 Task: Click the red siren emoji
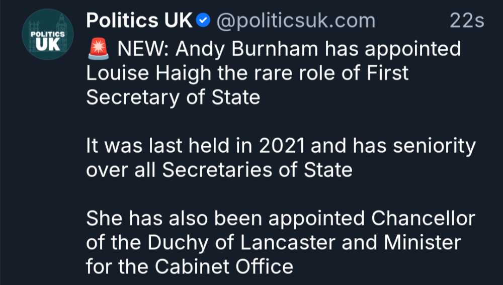click(98, 49)
